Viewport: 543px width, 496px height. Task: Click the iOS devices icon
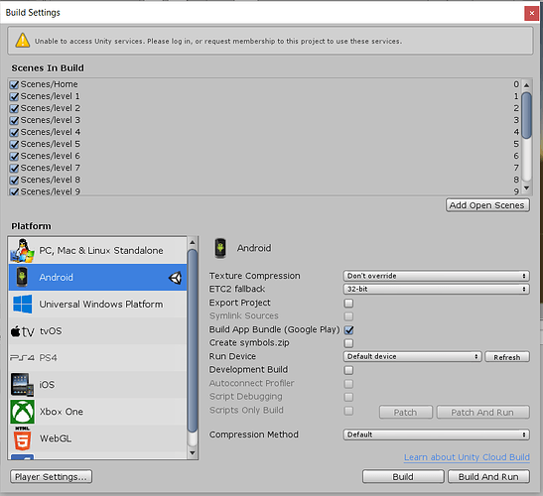(x=22, y=384)
